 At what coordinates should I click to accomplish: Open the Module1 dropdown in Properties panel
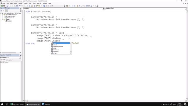pos(20,58)
